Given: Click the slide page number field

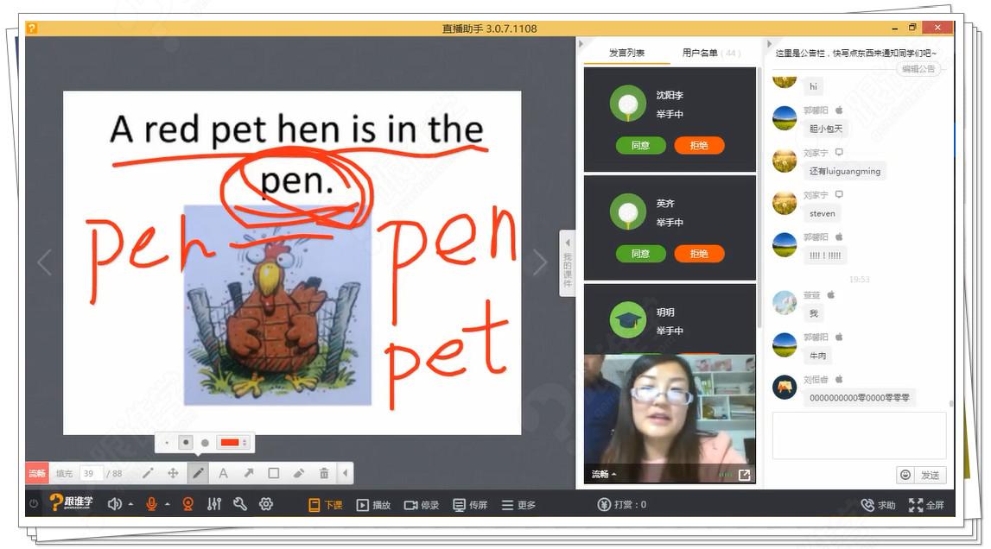Looking at the screenshot, I should click(91, 473).
